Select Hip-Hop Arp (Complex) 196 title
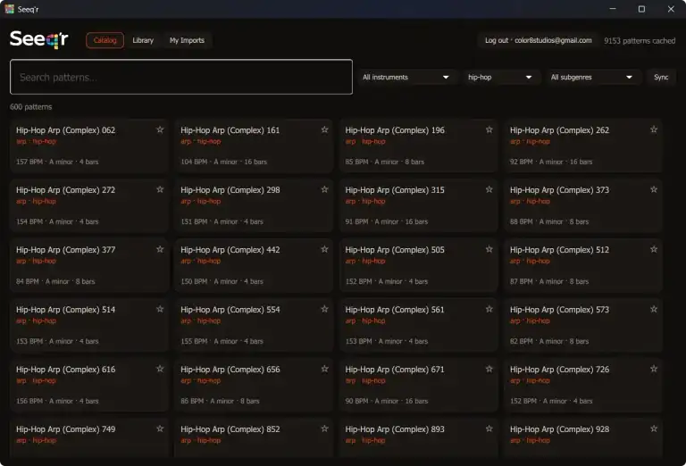This screenshot has height=466, width=686. 395,130
